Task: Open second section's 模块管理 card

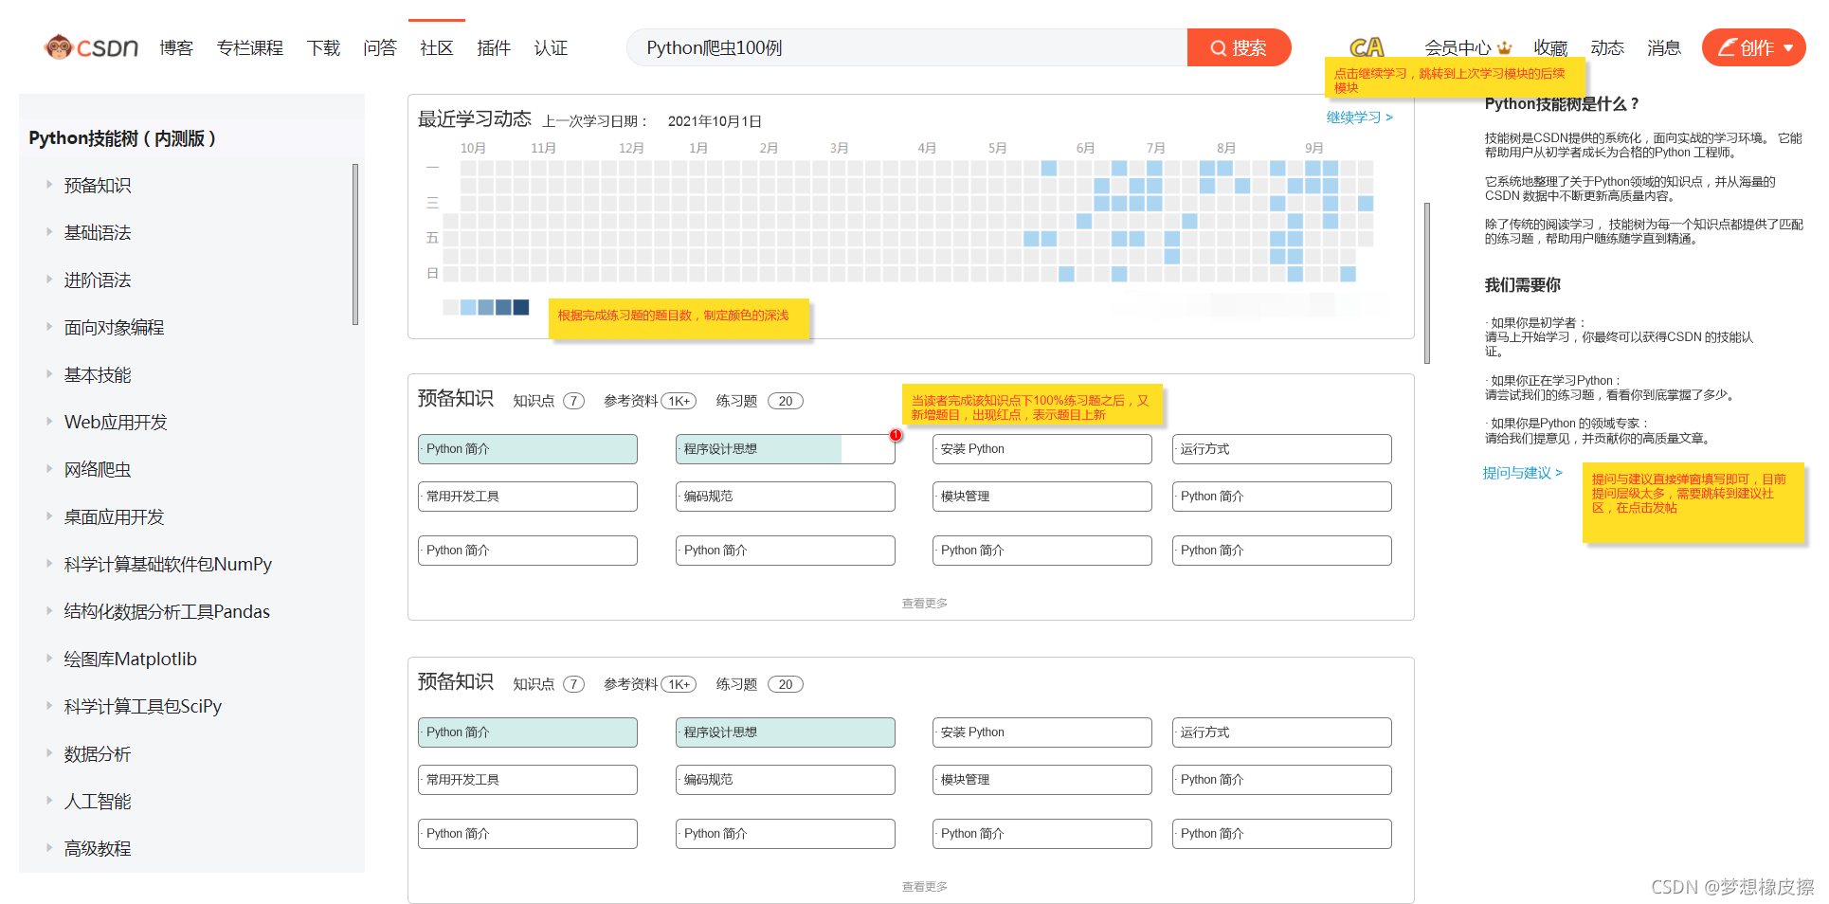Action: pos(1042,780)
